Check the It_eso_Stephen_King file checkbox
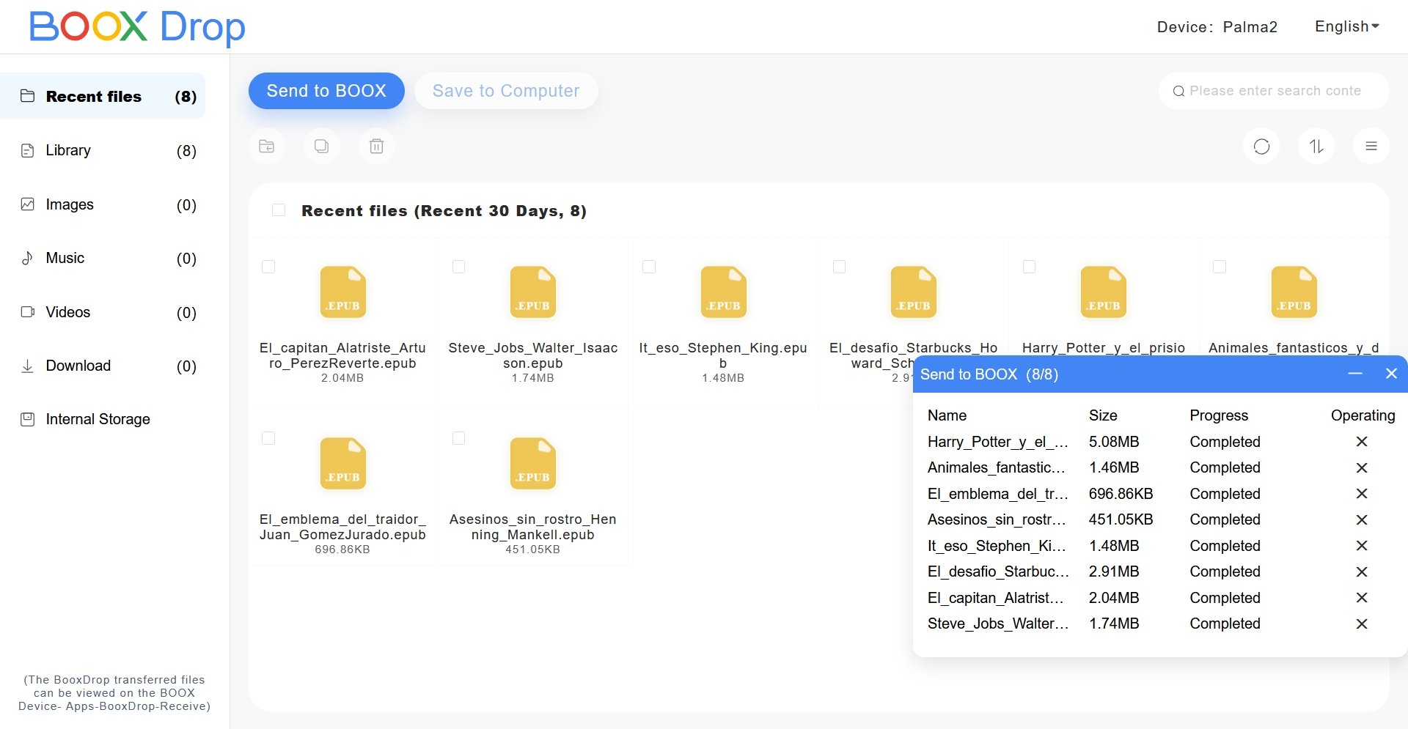Image resolution: width=1408 pixels, height=729 pixels. (649, 267)
